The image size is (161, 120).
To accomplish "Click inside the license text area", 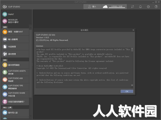I will [x=83, y=67].
